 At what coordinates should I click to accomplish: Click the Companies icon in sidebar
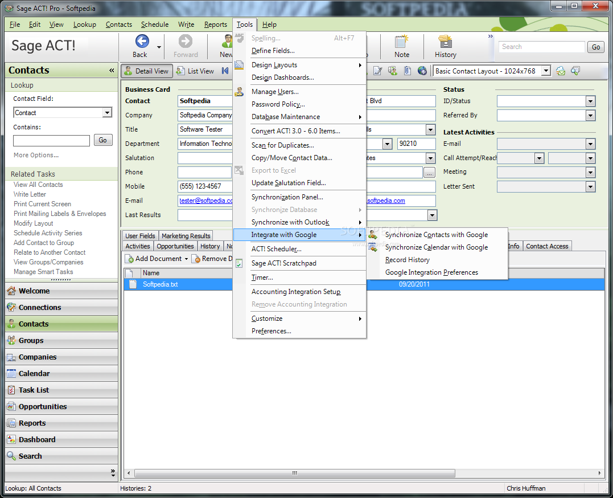[11, 357]
